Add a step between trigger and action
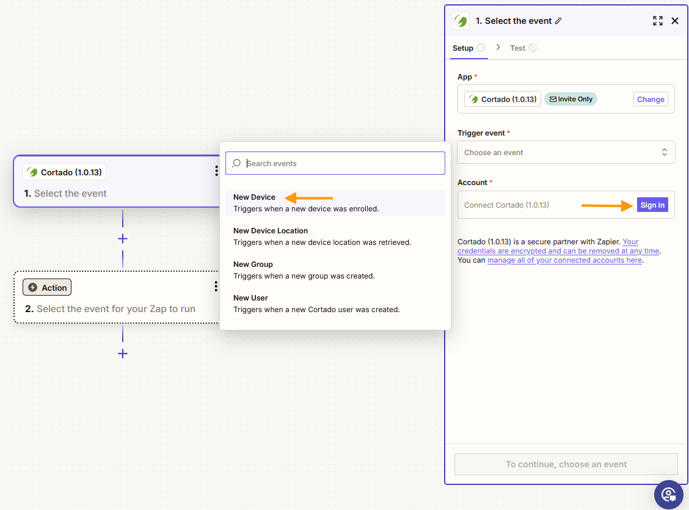689x510 pixels. [x=123, y=239]
